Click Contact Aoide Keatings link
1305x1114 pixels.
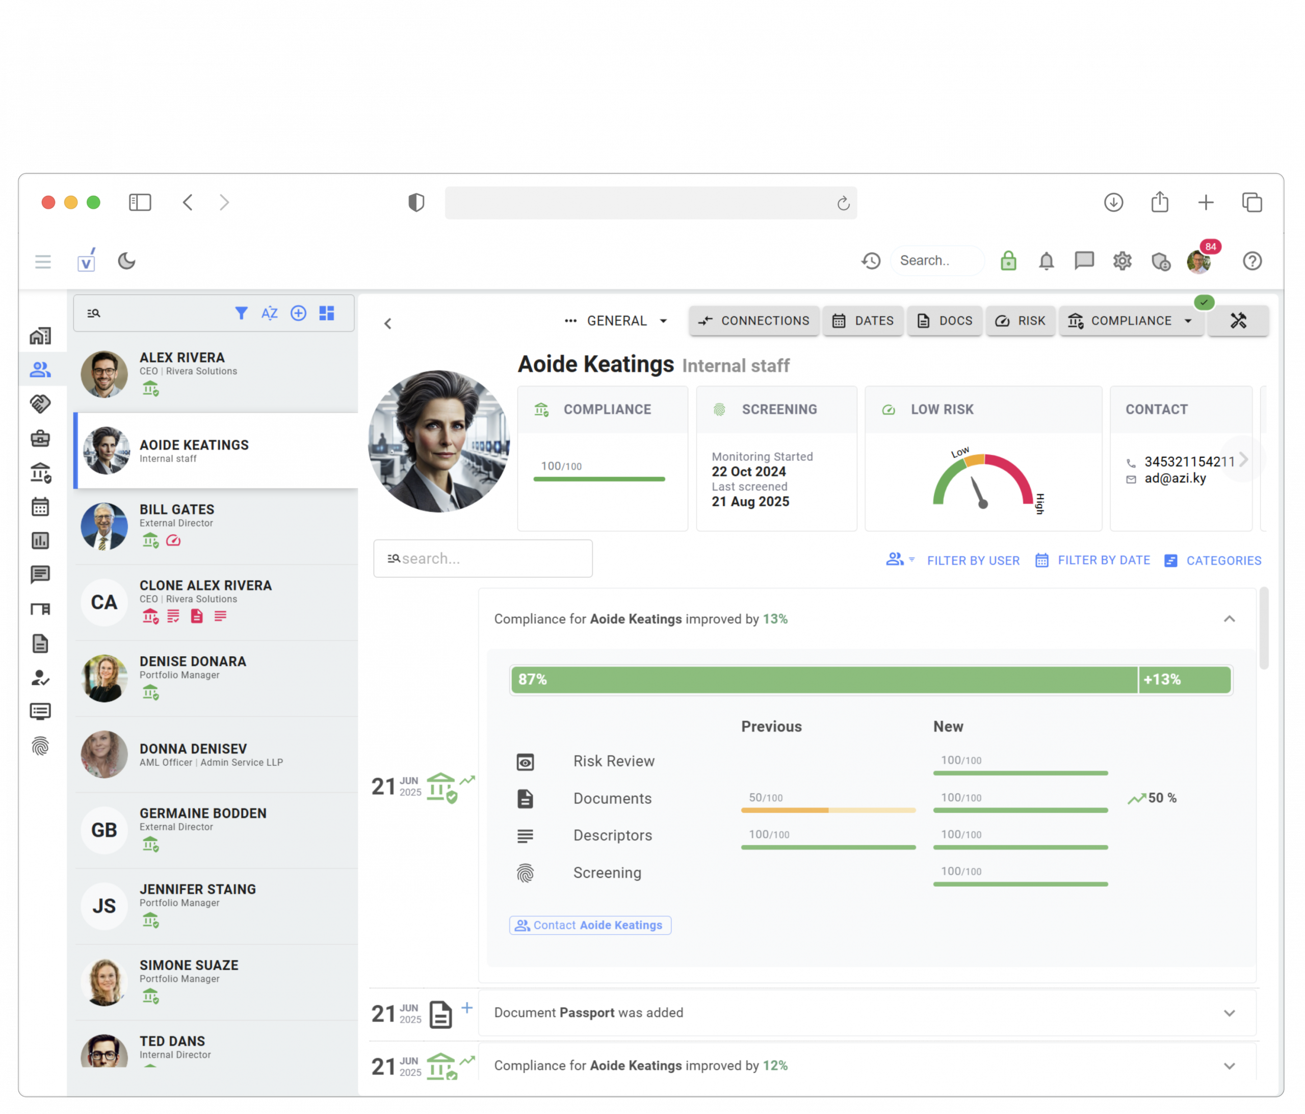(590, 925)
